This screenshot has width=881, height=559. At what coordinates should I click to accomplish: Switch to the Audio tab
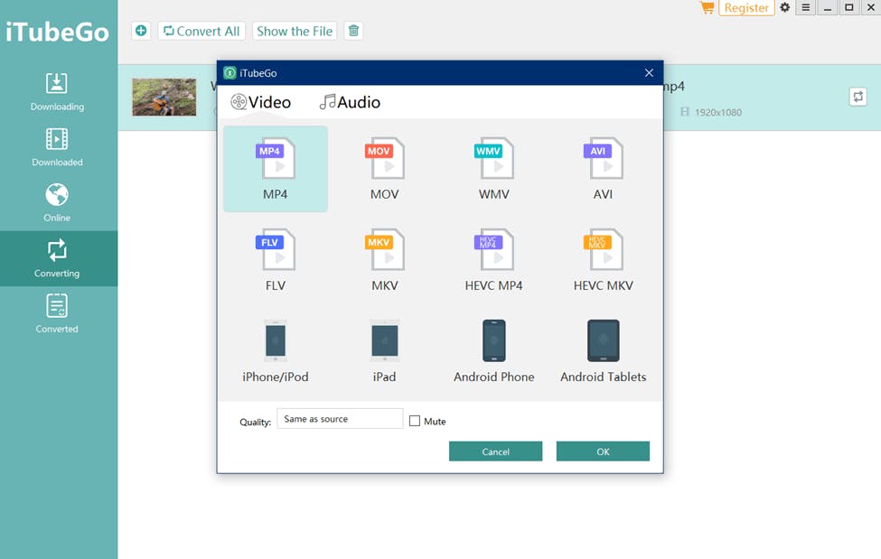coord(350,102)
